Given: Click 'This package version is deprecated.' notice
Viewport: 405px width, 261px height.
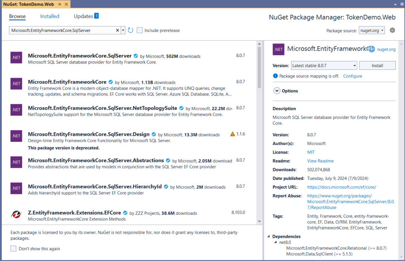Looking at the screenshot, I should coord(64,148).
